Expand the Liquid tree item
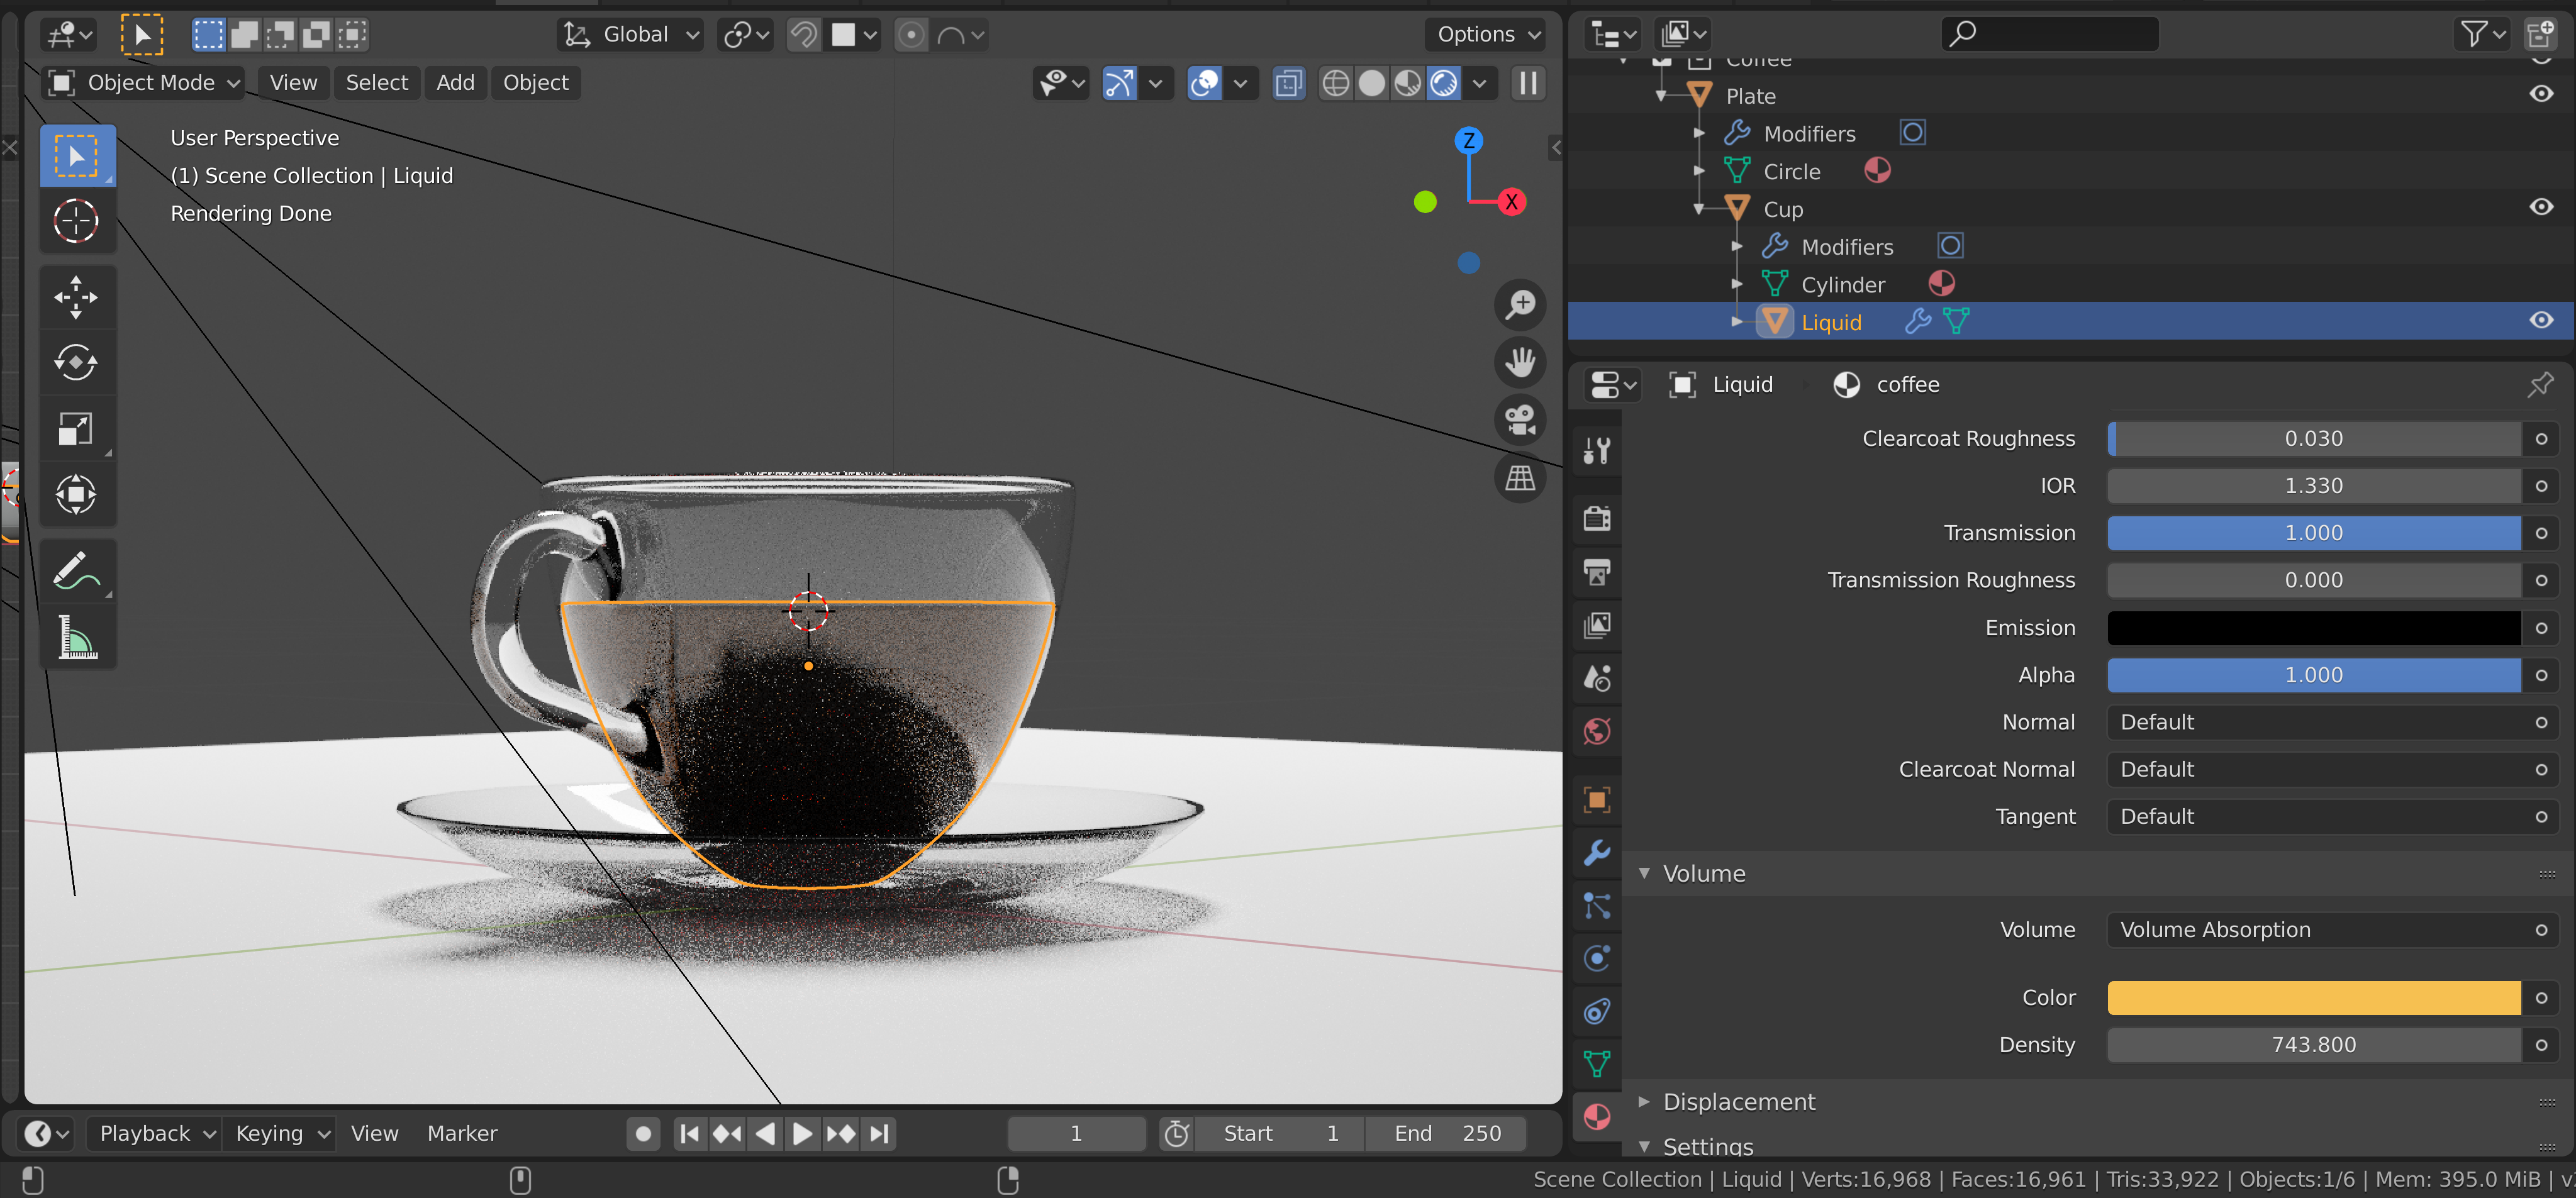Image resolution: width=2576 pixels, height=1198 pixels. [1736, 322]
